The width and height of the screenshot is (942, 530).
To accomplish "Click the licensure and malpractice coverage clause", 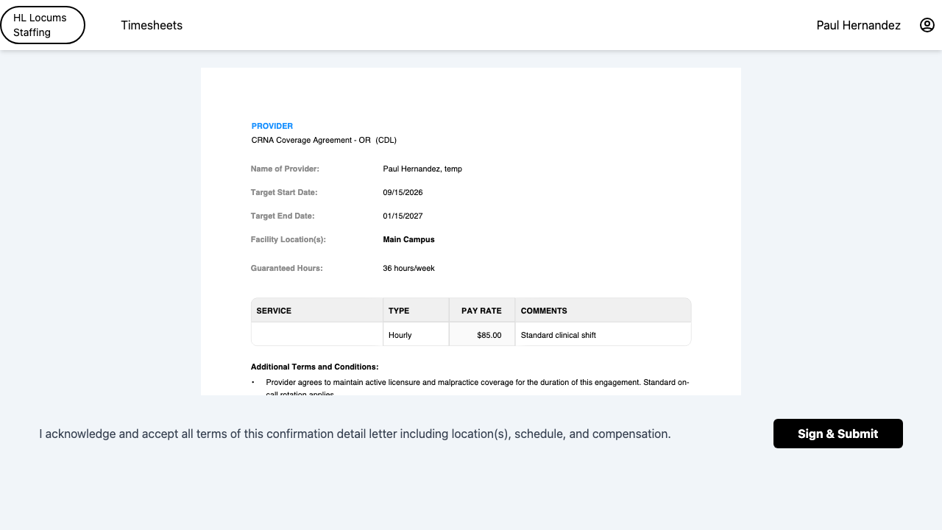I will tap(478, 387).
